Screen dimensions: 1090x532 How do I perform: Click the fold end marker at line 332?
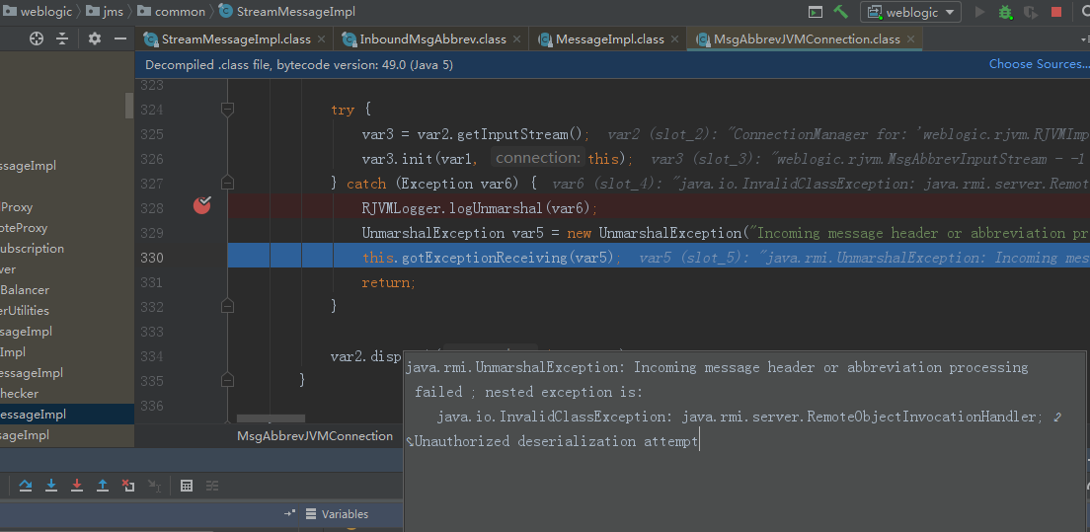(x=227, y=306)
